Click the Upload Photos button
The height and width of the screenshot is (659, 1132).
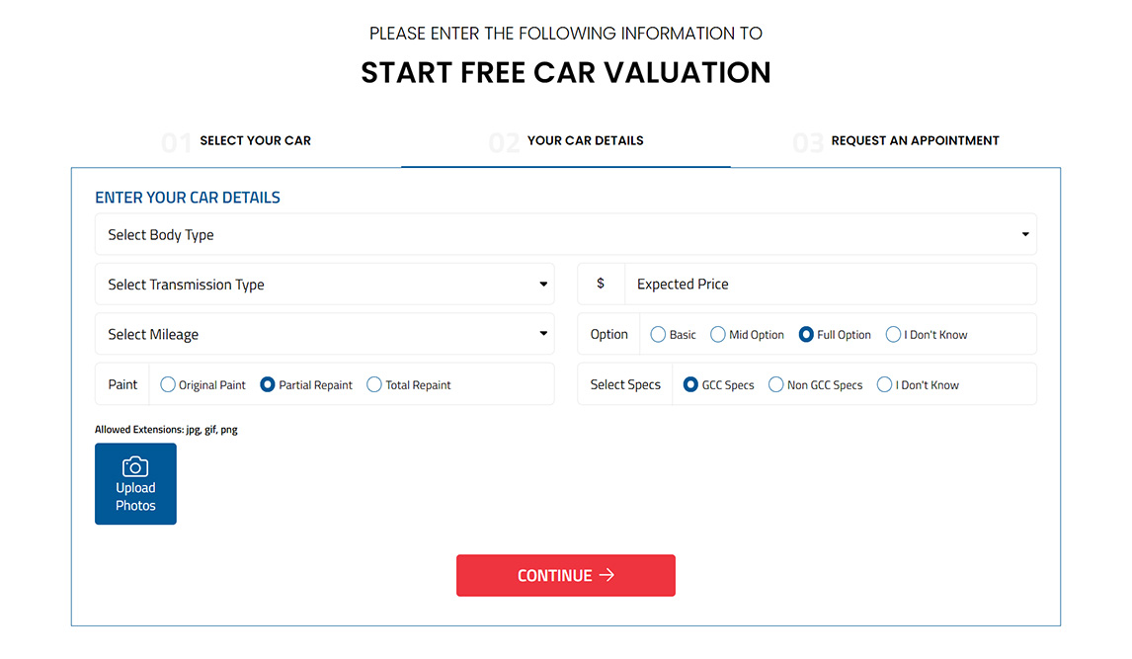135,483
